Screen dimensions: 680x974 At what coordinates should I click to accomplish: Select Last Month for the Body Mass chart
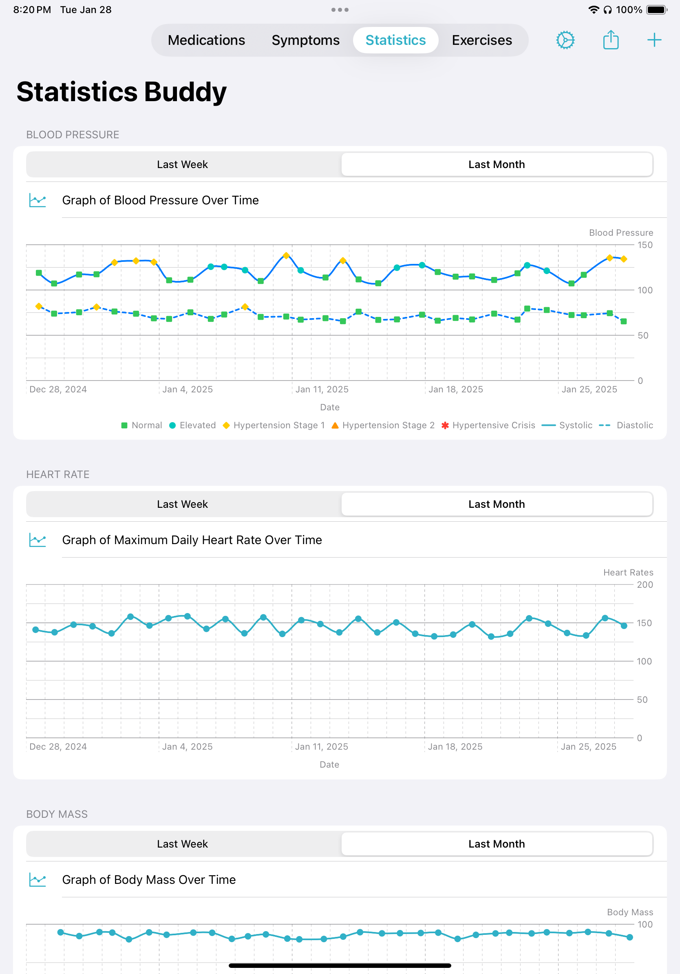[497, 844]
